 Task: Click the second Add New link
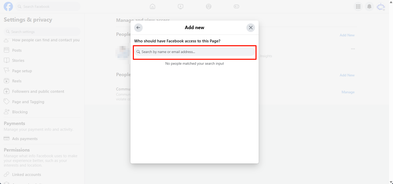point(347,75)
